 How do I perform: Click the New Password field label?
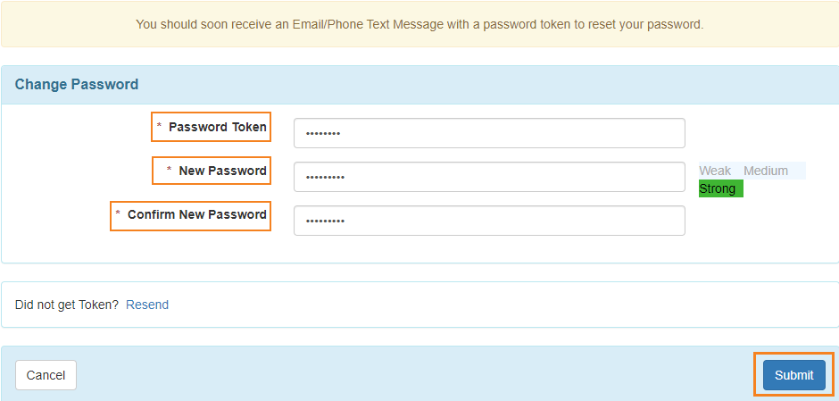222,171
